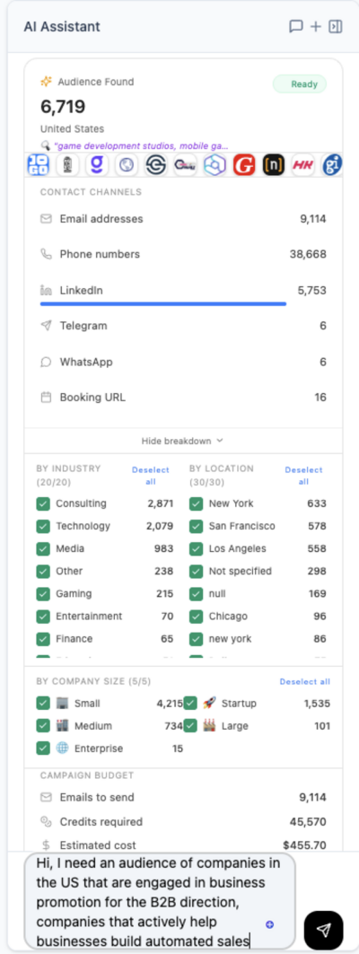This screenshot has width=359, height=954.
Task: Deselect all industries
Action: point(150,475)
